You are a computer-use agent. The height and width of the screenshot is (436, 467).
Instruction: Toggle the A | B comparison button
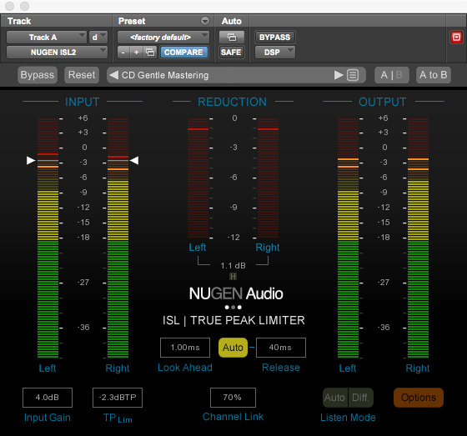coord(392,75)
